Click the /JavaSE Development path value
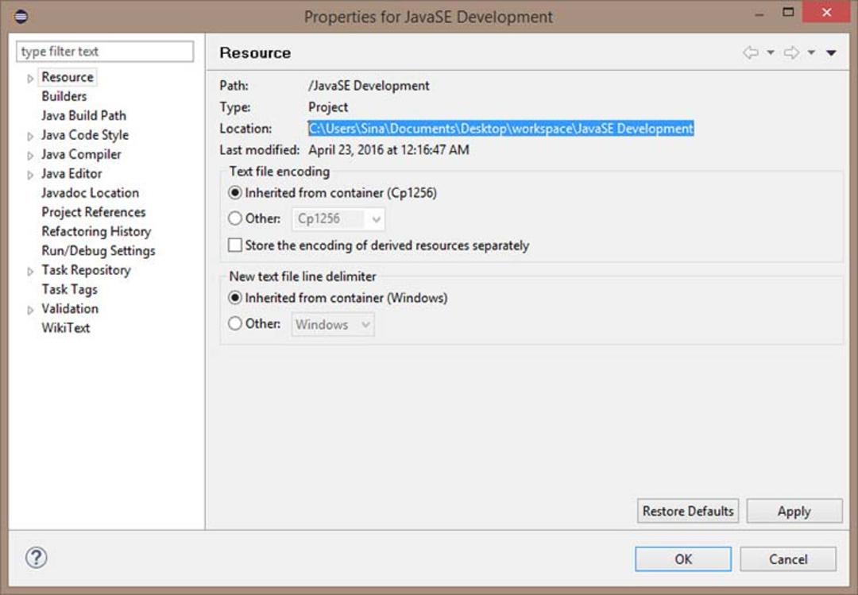858x595 pixels. [369, 85]
